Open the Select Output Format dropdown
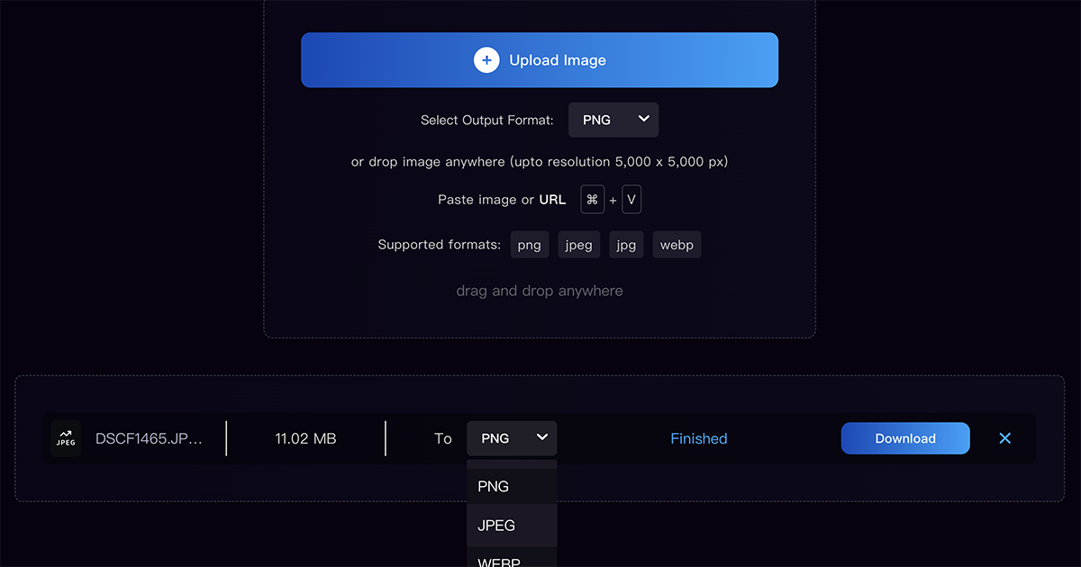The height and width of the screenshot is (567, 1081). pyautogui.click(x=613, y=120)
